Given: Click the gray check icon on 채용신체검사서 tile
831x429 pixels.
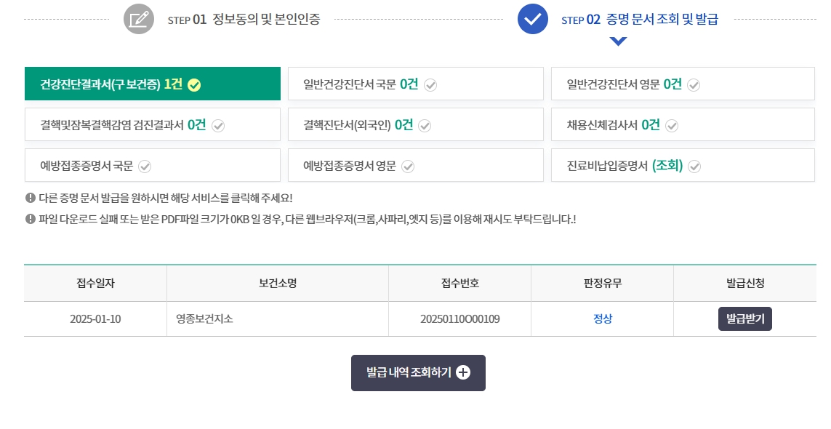Looking at the screenshot, I should (672, 125).
